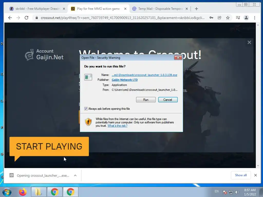Launch Firefox from the taskbar
The height and width of the screenshot is (197, 263).
[23, 192]
